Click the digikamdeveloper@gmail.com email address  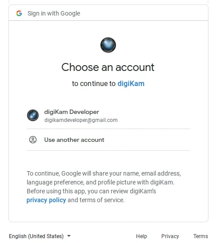(81, 120)
